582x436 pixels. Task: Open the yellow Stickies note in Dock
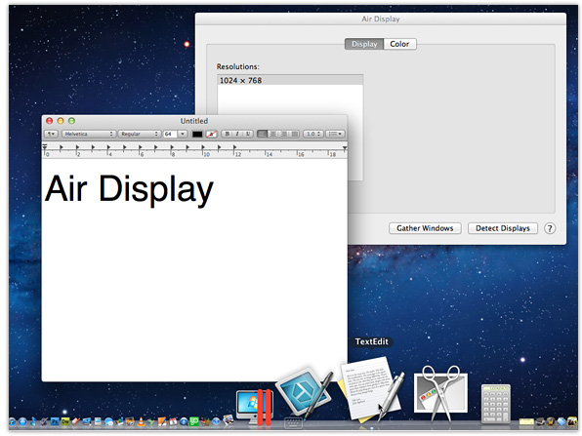pyautogui.click(x=526, y=421)
